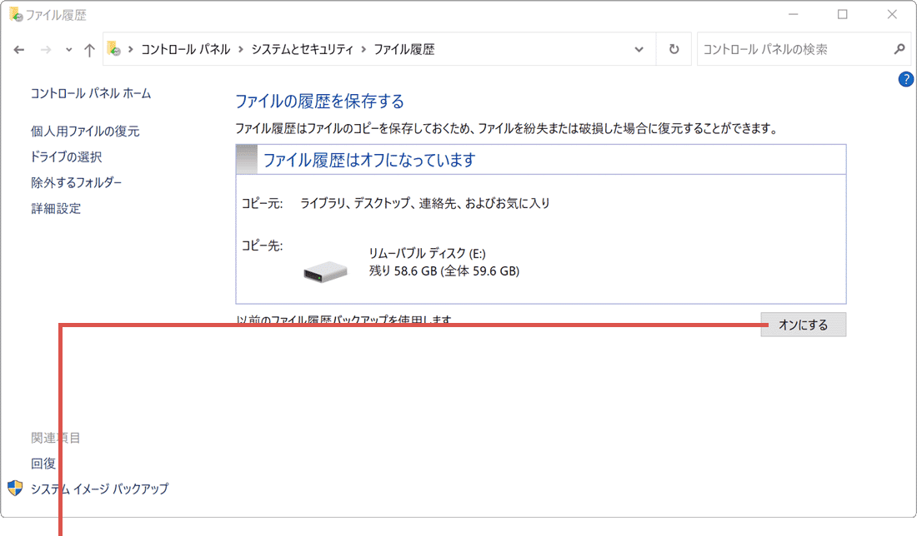Open help via the blue question mark
Viewport: 917px width, 536px height.
(x=907, y=79)
